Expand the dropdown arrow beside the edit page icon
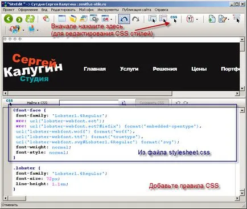The width and height of the screenshot is (247, 209). (228, 19)
